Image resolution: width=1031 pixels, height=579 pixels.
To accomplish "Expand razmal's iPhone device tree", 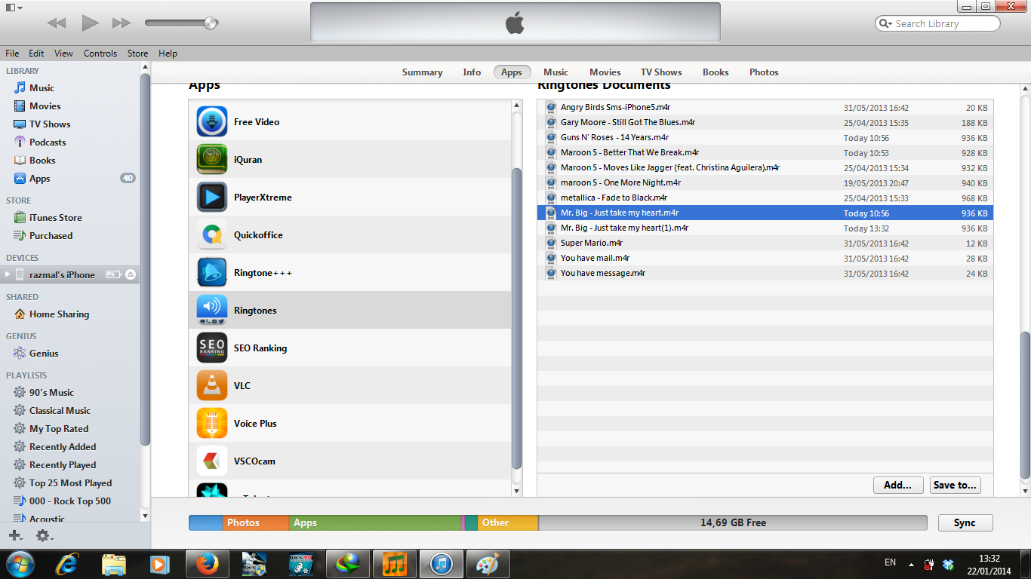I will pyautogui.click(x=8, y=274).
